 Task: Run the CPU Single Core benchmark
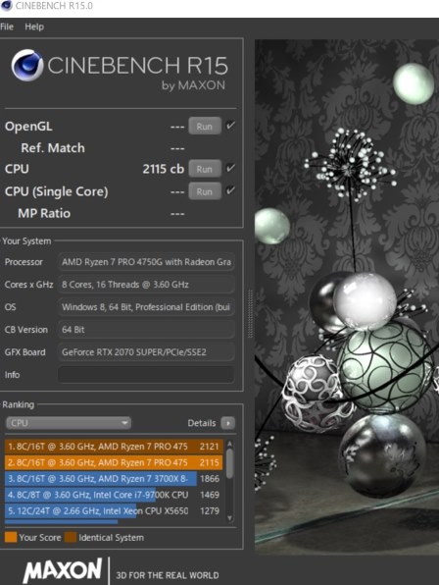pyautogui.click(x=205, y=191)
